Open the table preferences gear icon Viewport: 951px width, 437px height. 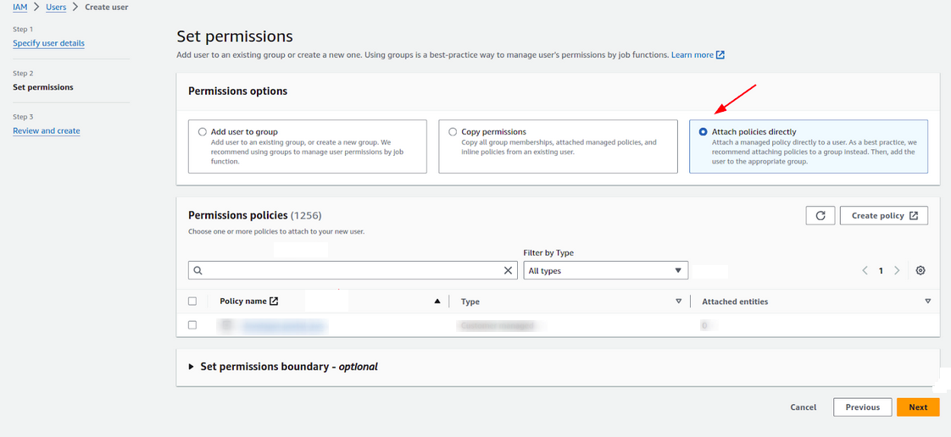coord(920,270)
